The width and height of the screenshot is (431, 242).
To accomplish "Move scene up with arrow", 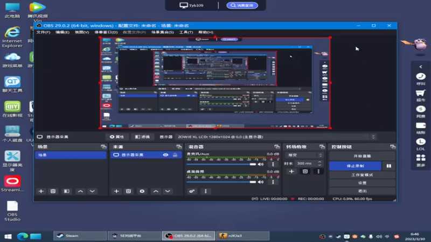I will pos(80,191).
